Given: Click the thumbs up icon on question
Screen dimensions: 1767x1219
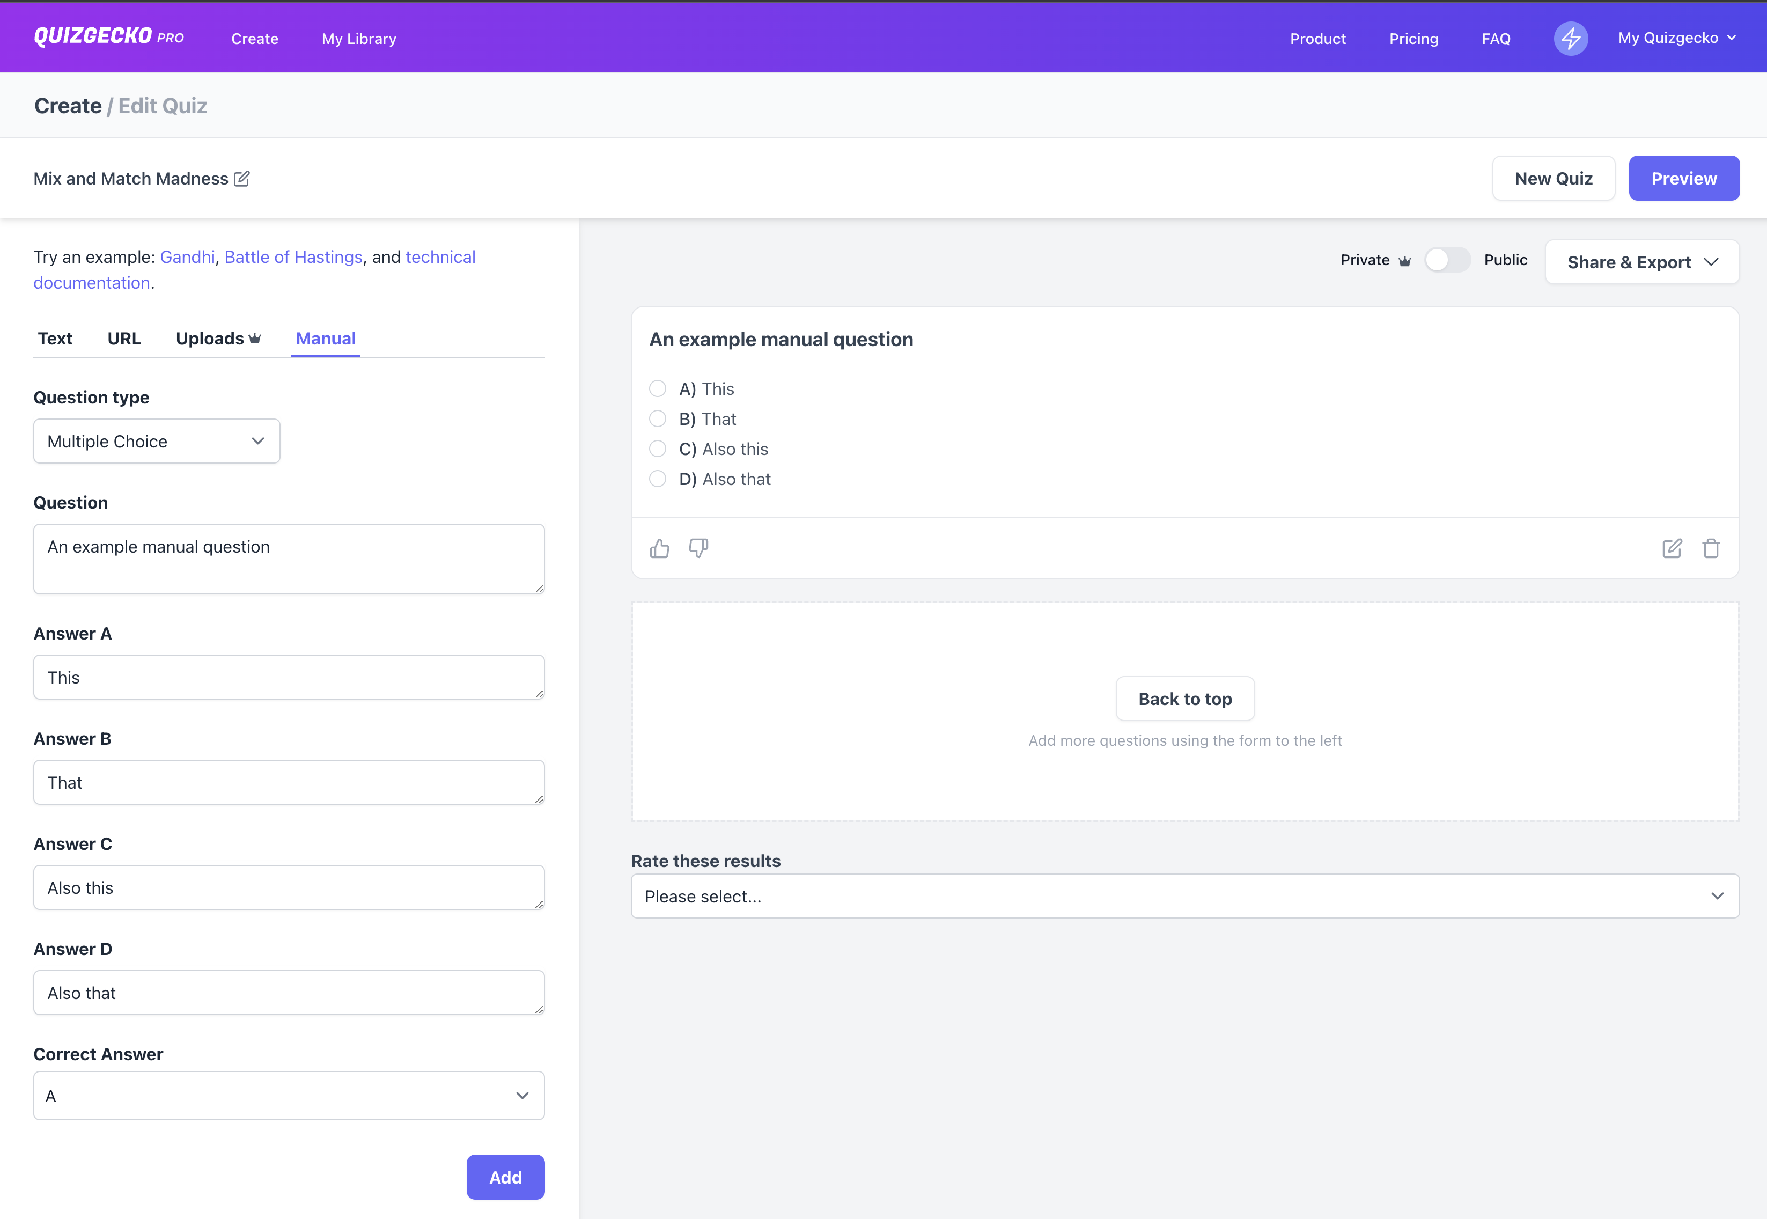Looking at the screenshot, I should pyautogui.click(x=660, y=548).
